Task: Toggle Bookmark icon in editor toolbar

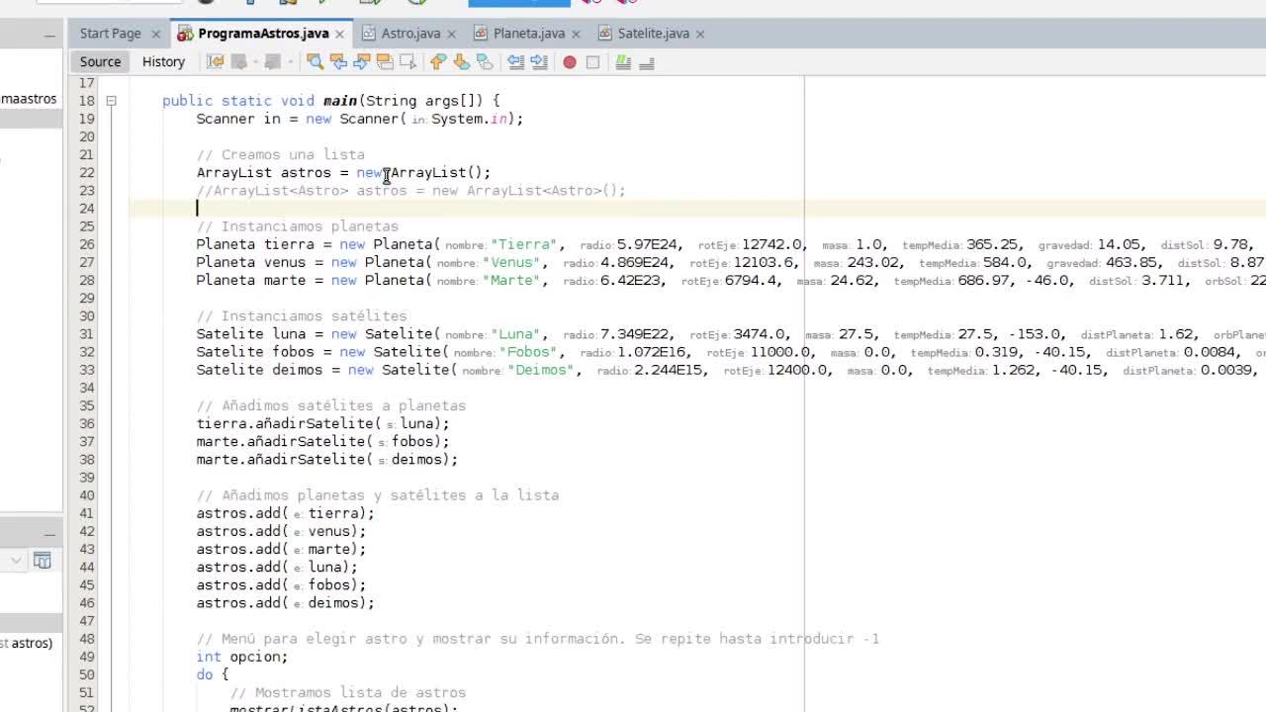Action: (485, 62)
